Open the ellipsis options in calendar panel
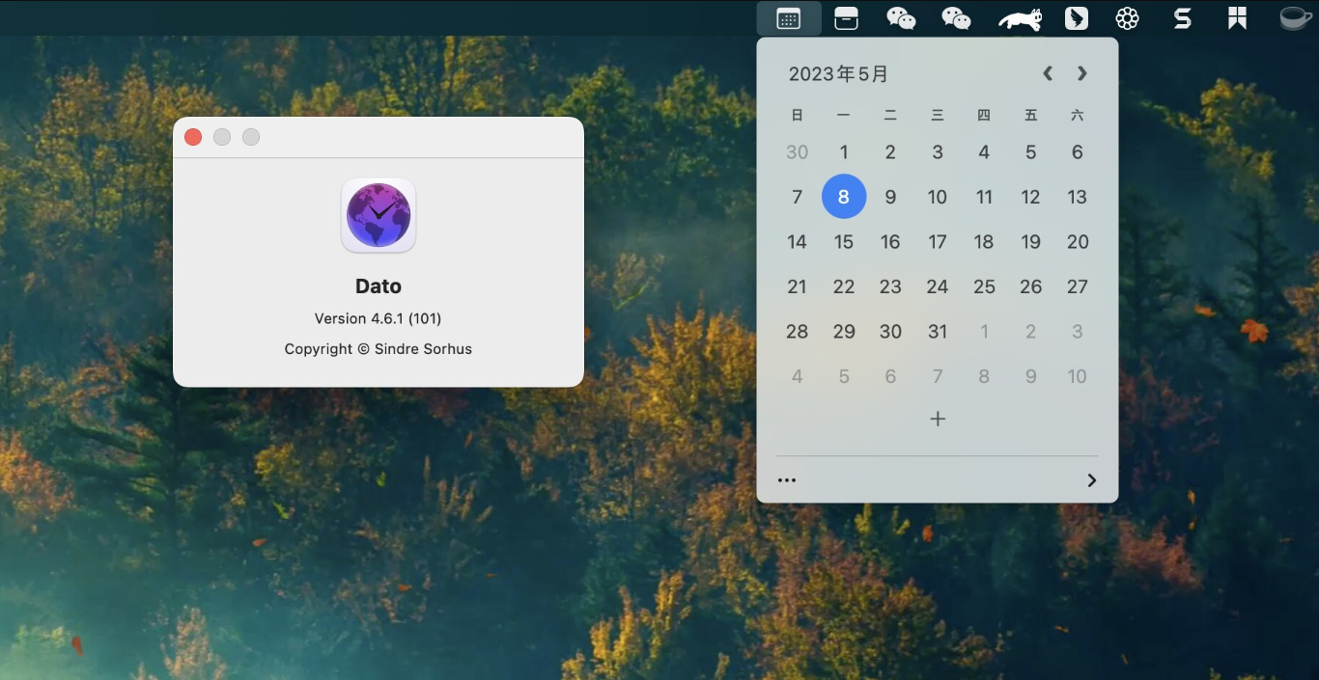The height and width of the screenshot is (680, 1319). 786,479
